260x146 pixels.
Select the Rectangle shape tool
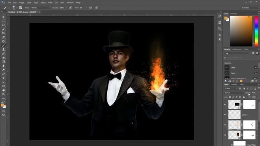3,86
